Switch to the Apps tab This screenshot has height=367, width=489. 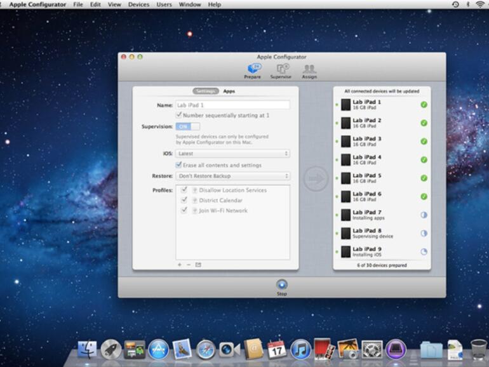(x=229, y=91)
